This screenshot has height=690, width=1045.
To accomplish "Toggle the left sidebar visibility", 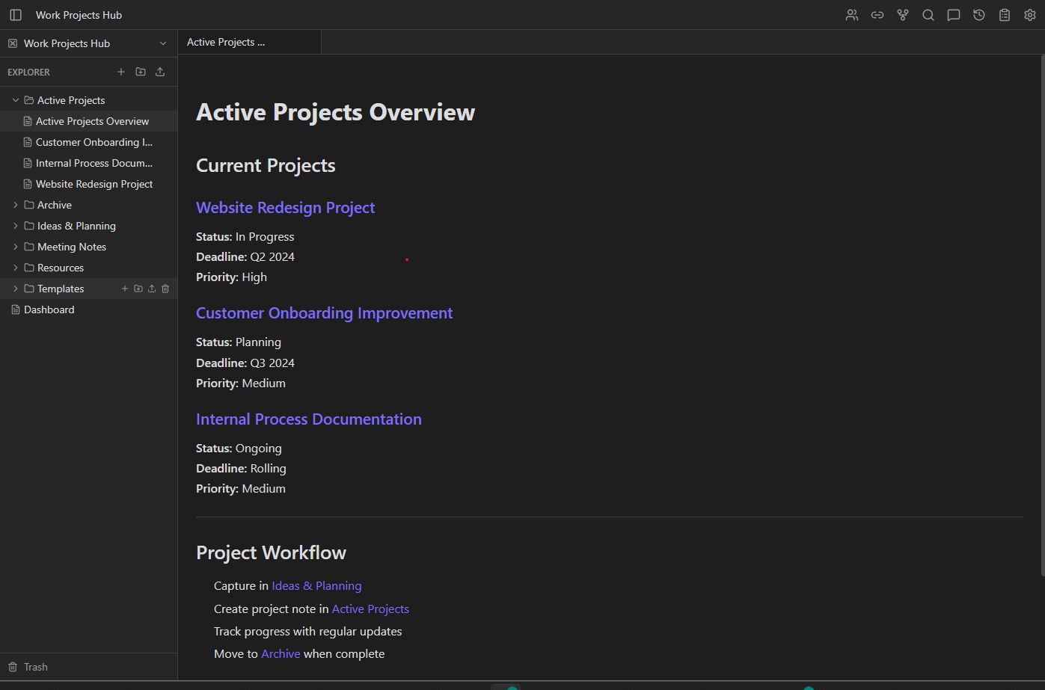I will 16,14.
